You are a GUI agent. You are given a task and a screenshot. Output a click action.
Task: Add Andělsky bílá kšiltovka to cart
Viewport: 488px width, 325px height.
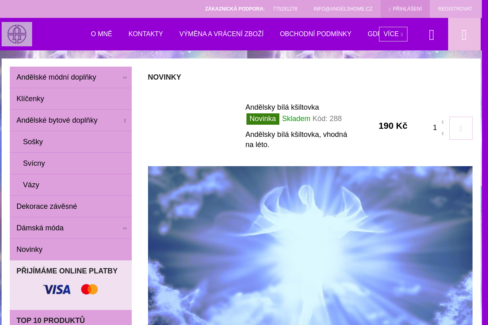coord(461,128)
